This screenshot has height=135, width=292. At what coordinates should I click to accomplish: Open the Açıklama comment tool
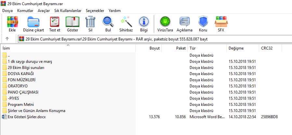(x=184, y=24)
